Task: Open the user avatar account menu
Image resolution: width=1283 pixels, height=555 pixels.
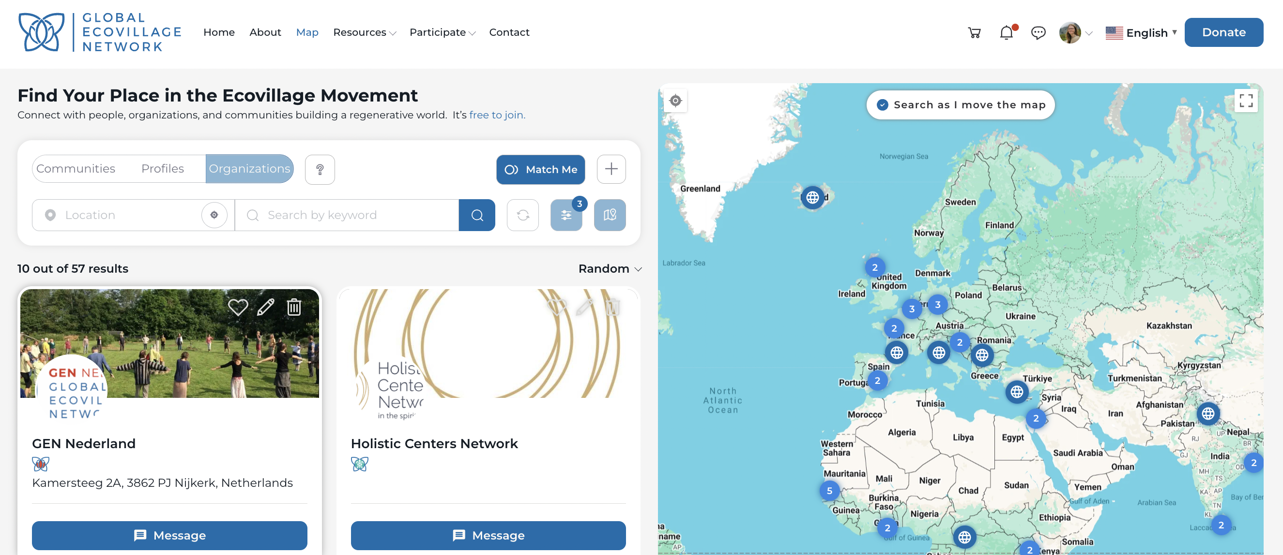Action: point(1076,33)
